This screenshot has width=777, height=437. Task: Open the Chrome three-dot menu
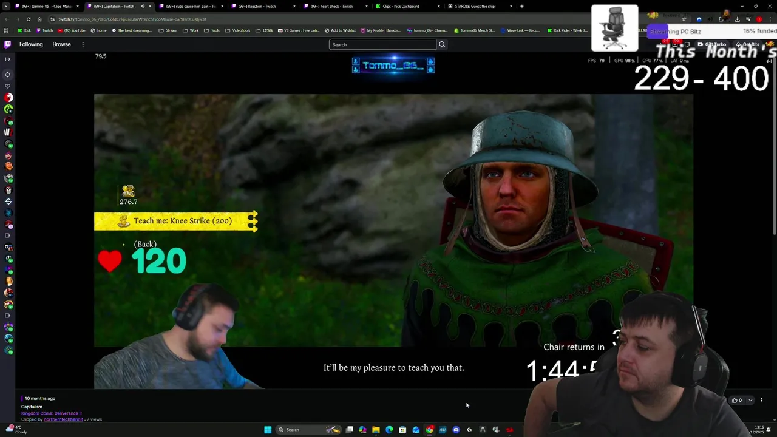(x=770, y=19)
